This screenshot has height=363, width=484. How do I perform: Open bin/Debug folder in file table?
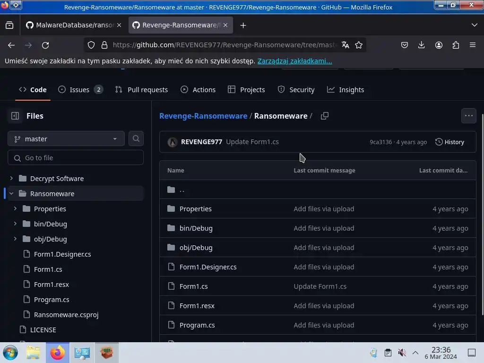pos(196,228)
